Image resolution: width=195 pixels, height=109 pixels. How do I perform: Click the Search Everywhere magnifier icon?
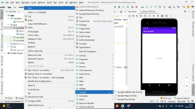184,7
